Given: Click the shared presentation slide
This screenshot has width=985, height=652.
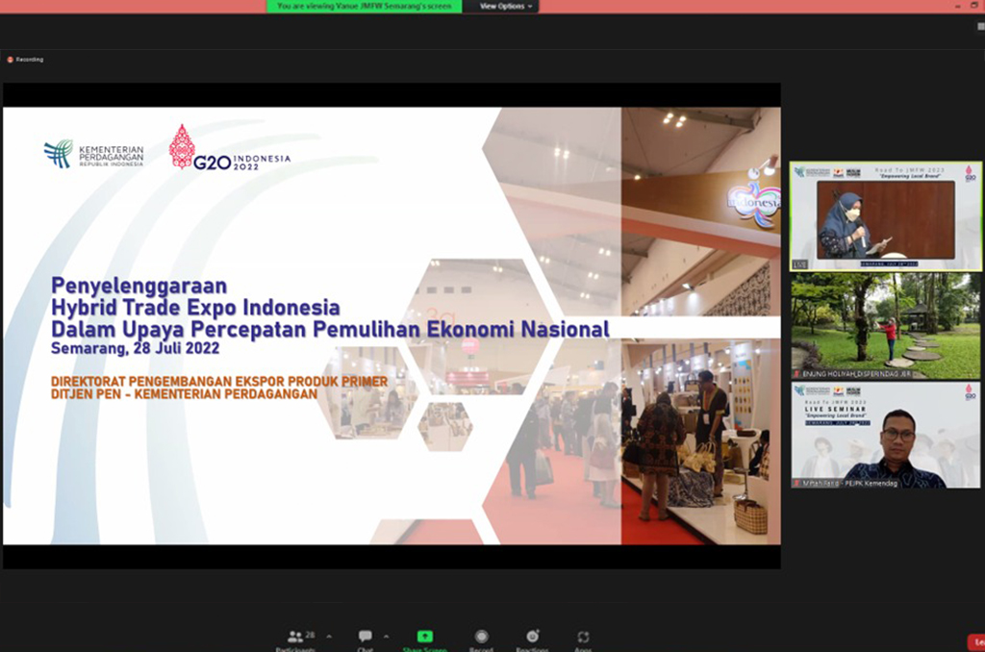Looking at the screenshot, I should (391, 325).
